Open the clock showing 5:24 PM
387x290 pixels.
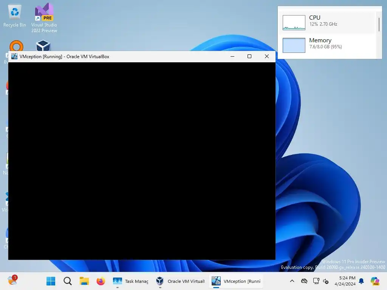tap(345, 281)
